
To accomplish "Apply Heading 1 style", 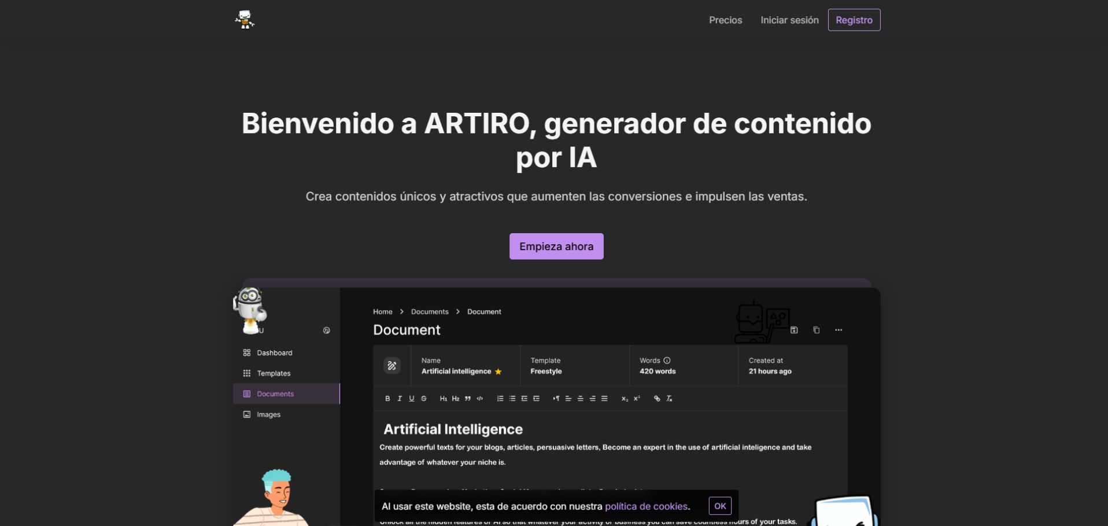I will coord(444,399).
